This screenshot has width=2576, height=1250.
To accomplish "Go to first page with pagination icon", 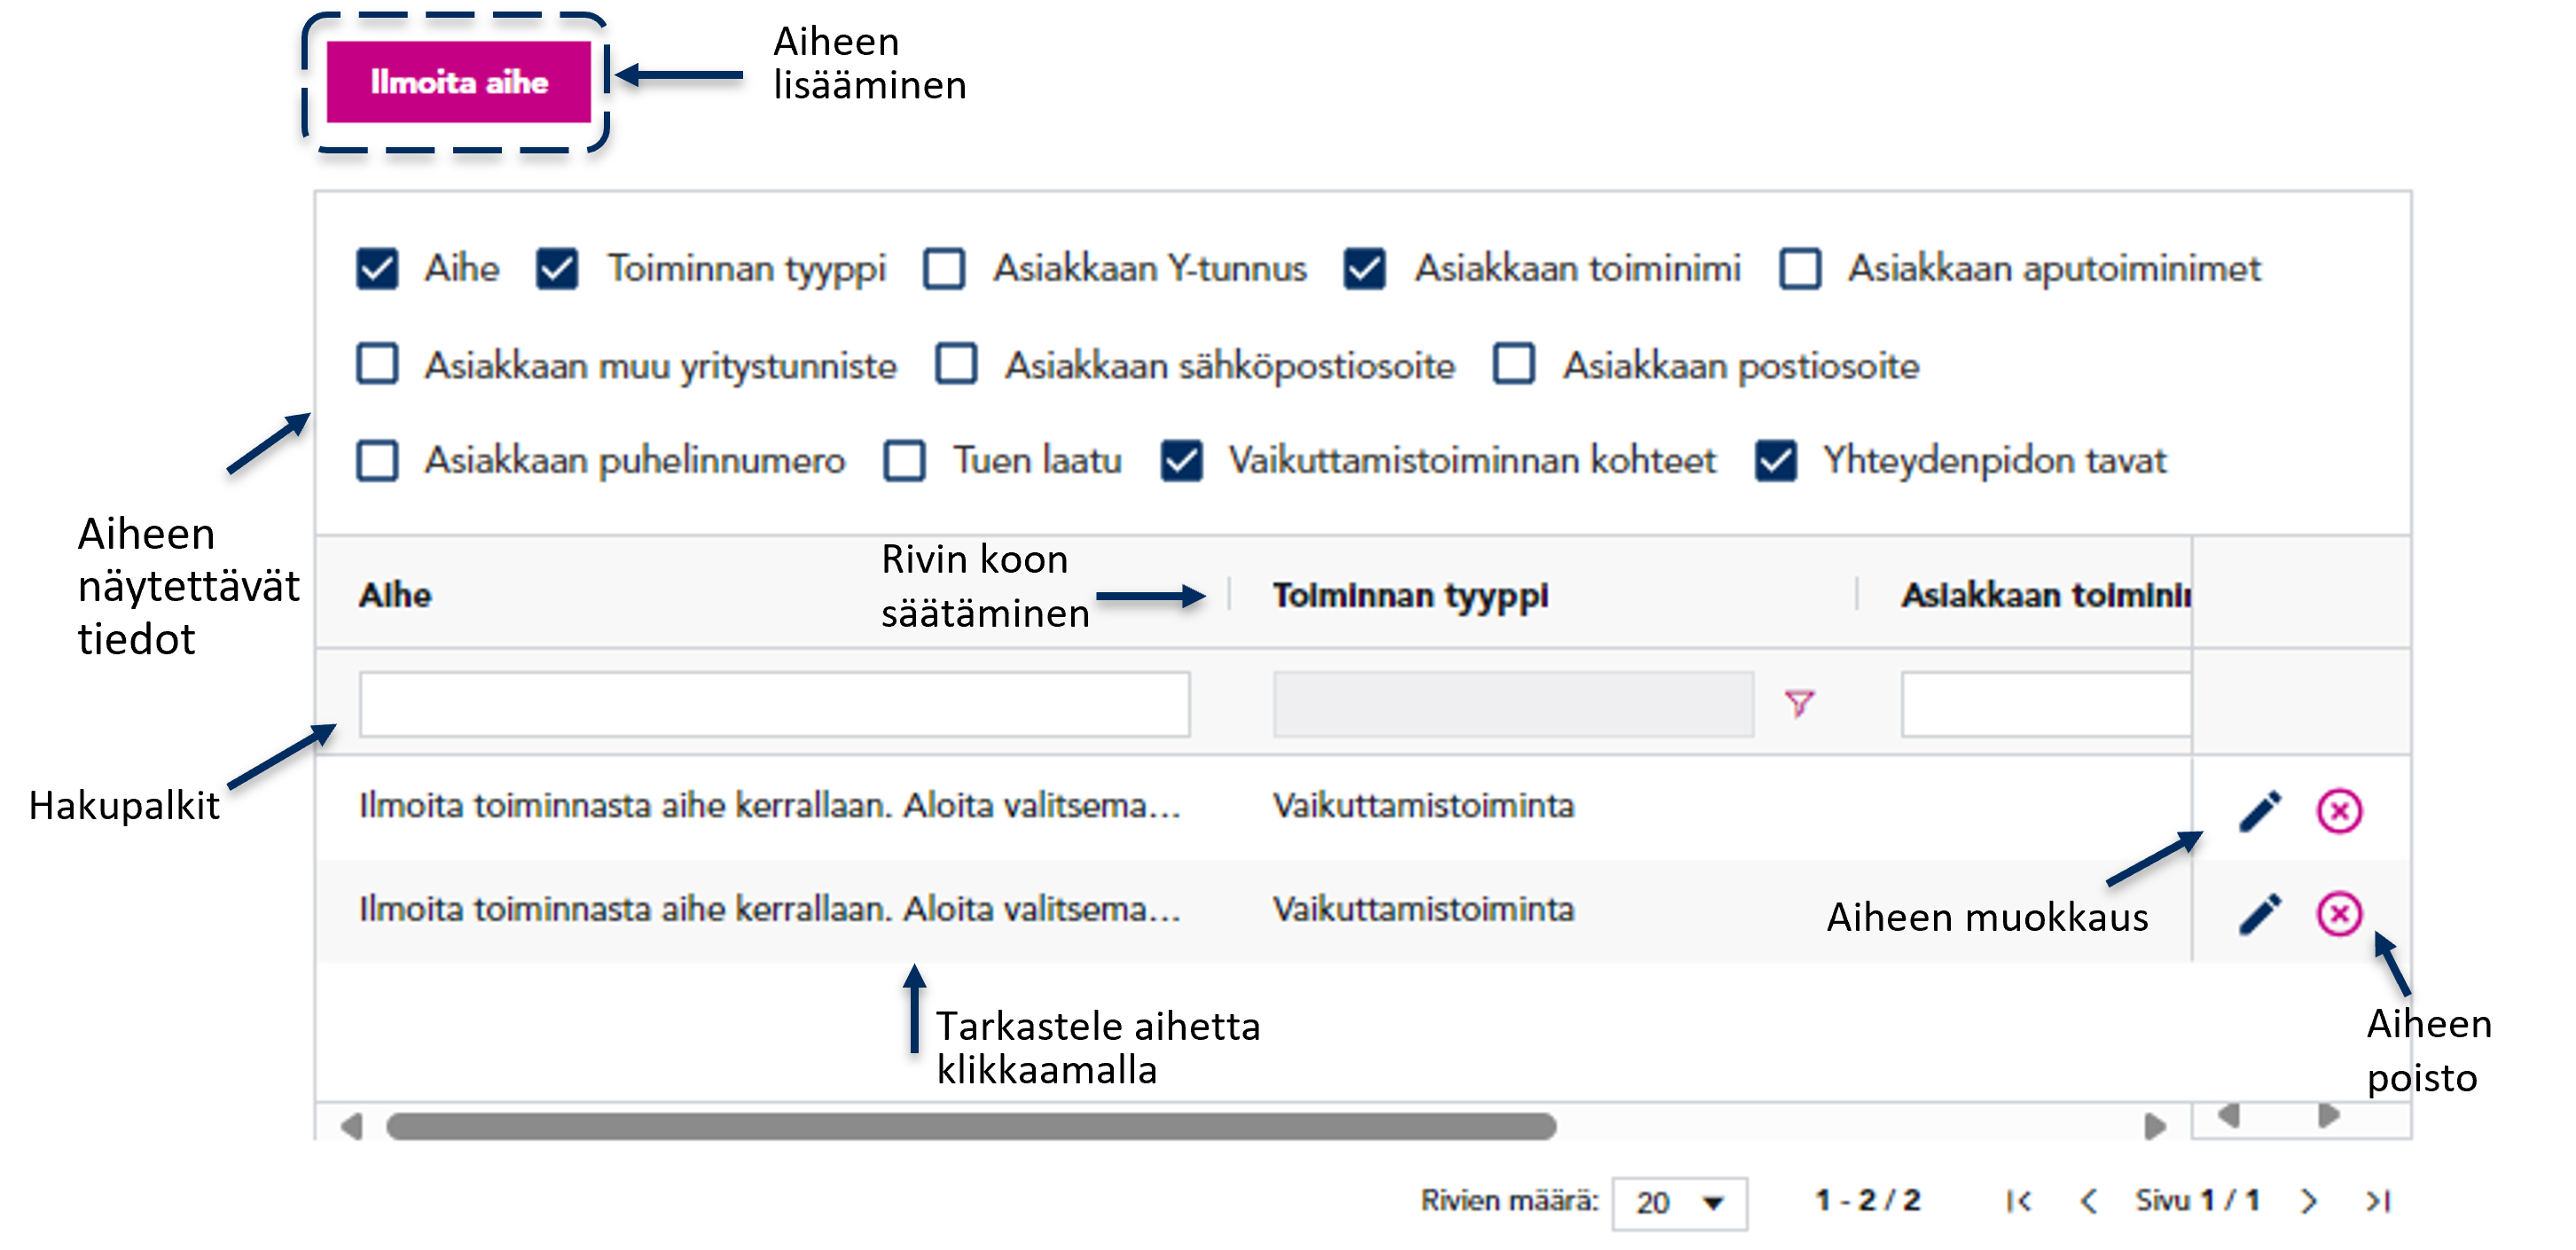I will (2018, 1200).
